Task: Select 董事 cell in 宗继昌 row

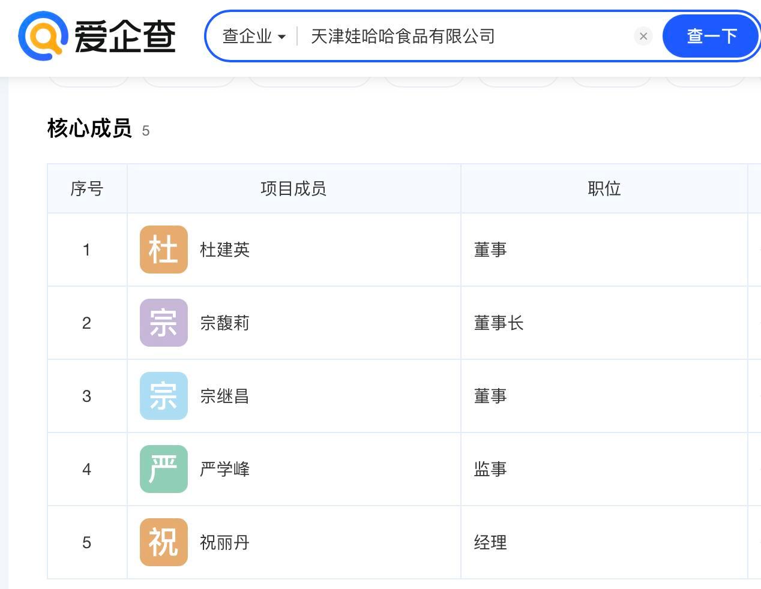Action: 604,396
